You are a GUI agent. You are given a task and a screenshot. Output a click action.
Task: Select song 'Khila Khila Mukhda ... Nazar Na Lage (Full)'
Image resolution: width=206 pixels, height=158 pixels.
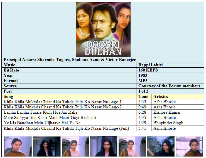(x=66, y=128)
